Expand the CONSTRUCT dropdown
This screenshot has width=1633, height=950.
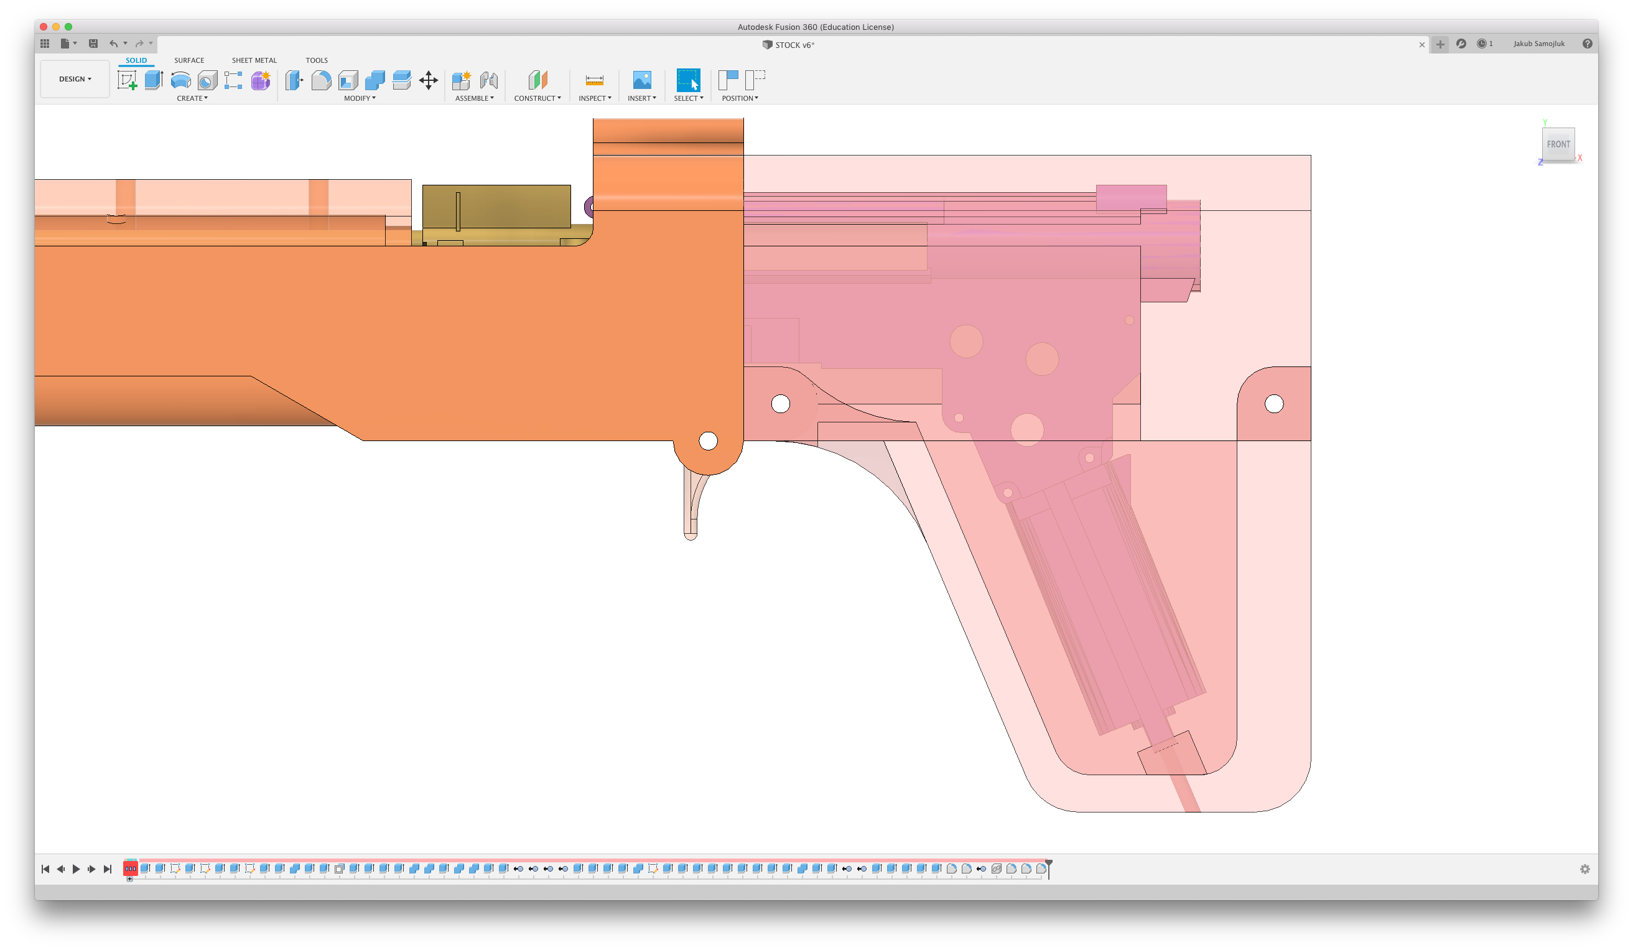537,98
